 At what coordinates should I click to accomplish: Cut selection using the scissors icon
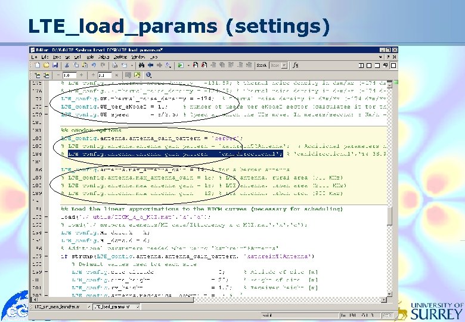67,66
